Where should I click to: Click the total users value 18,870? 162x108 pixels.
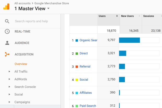pyautogui.click(x=111, y=31)
